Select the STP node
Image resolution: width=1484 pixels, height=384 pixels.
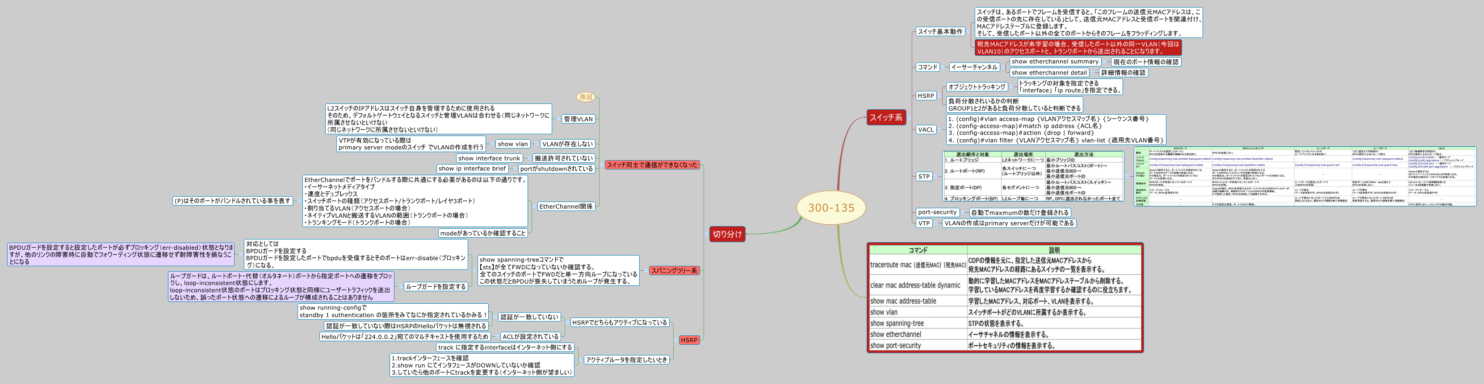[x=924, y=177]
